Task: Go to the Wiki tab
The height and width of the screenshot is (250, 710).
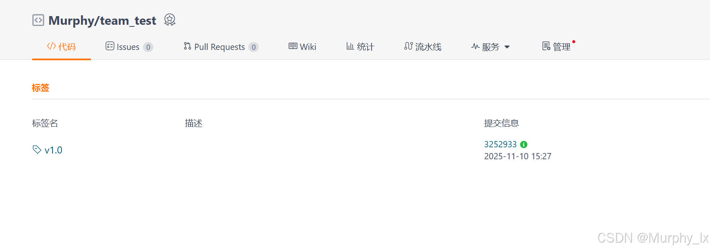Action: (x=303, y=47)
